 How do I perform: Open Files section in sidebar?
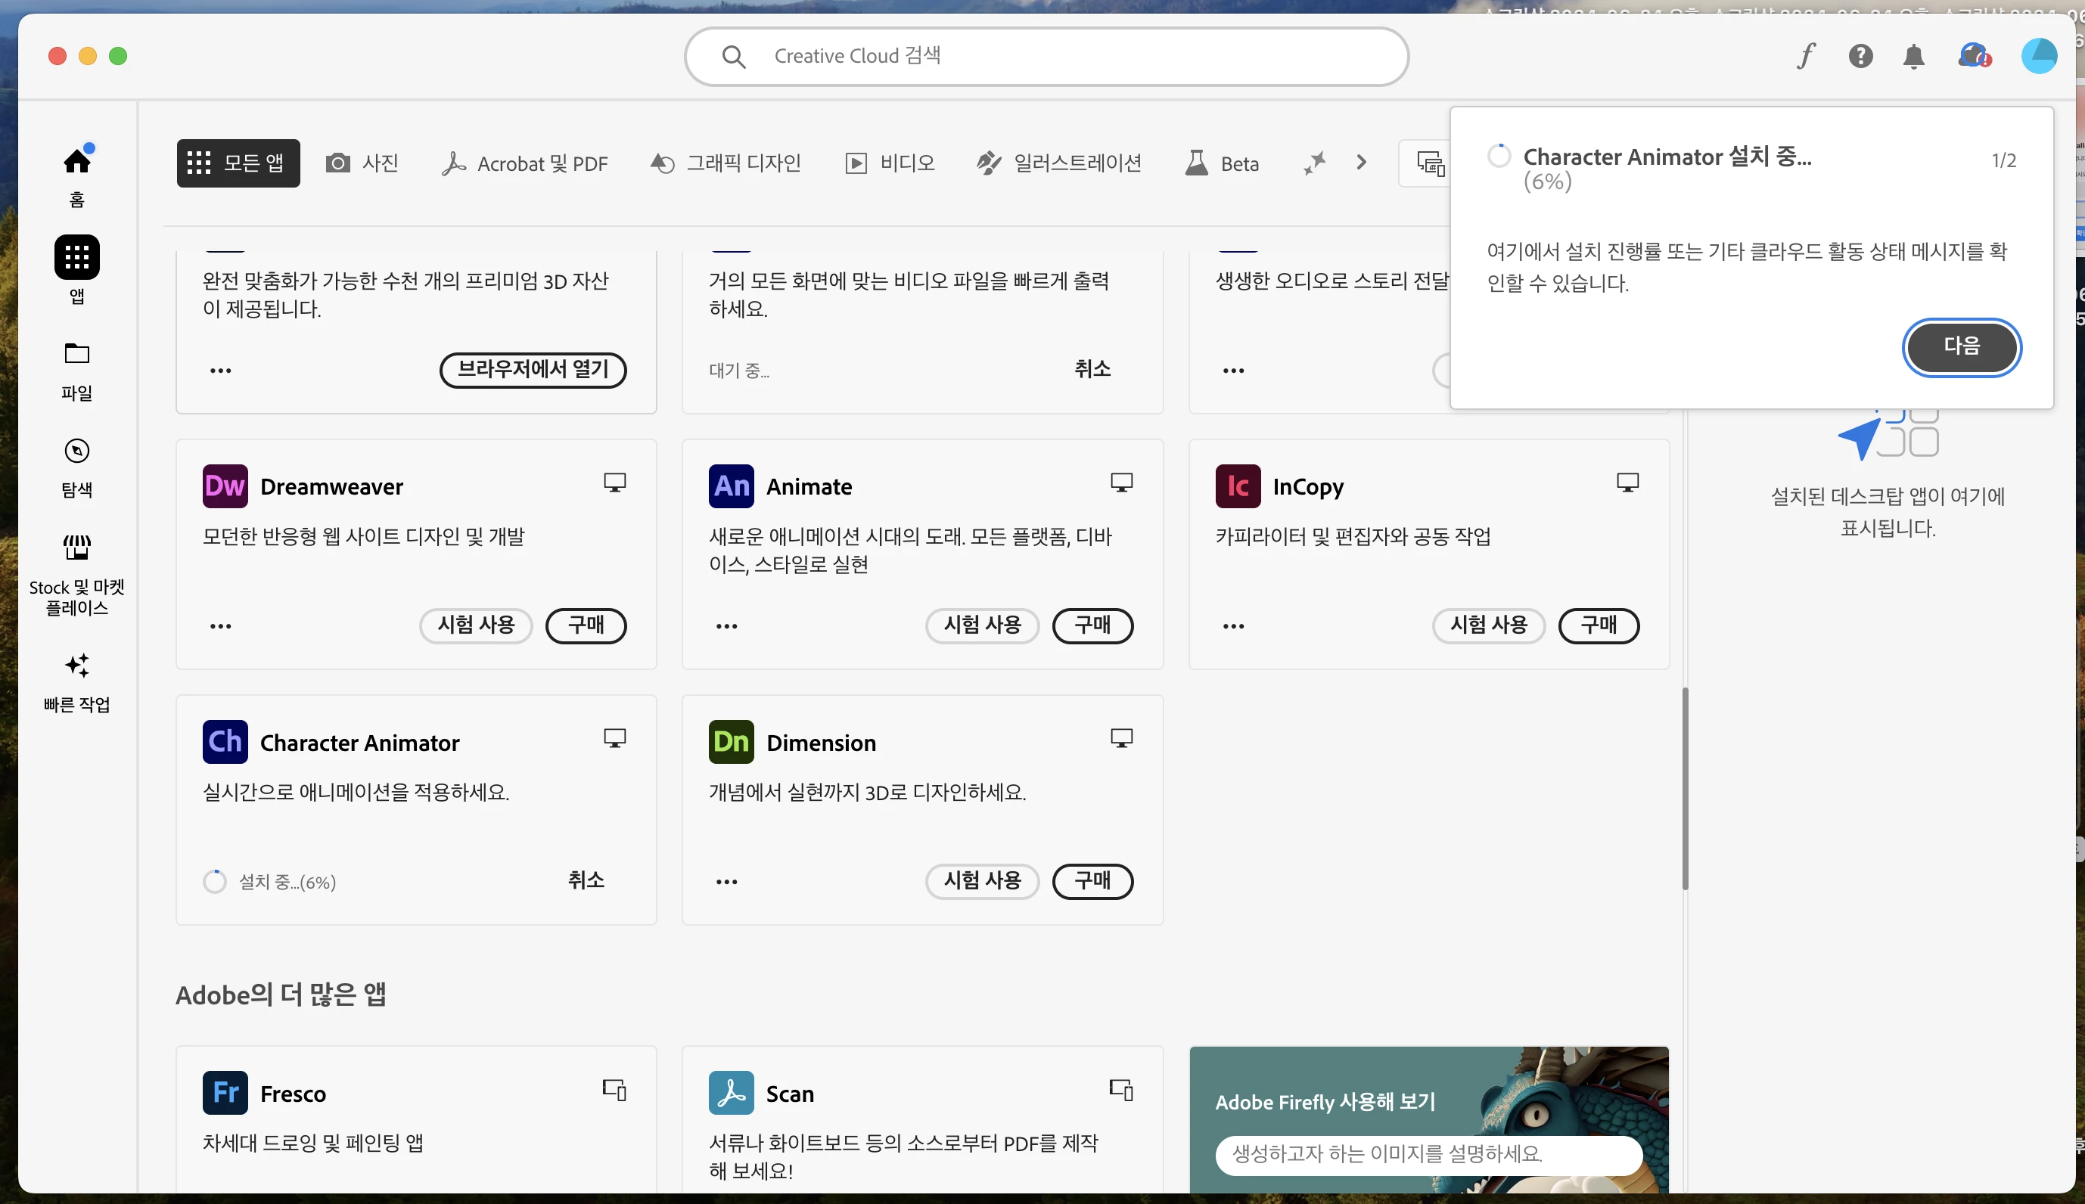pyautogui.click(x=77, y=355)
